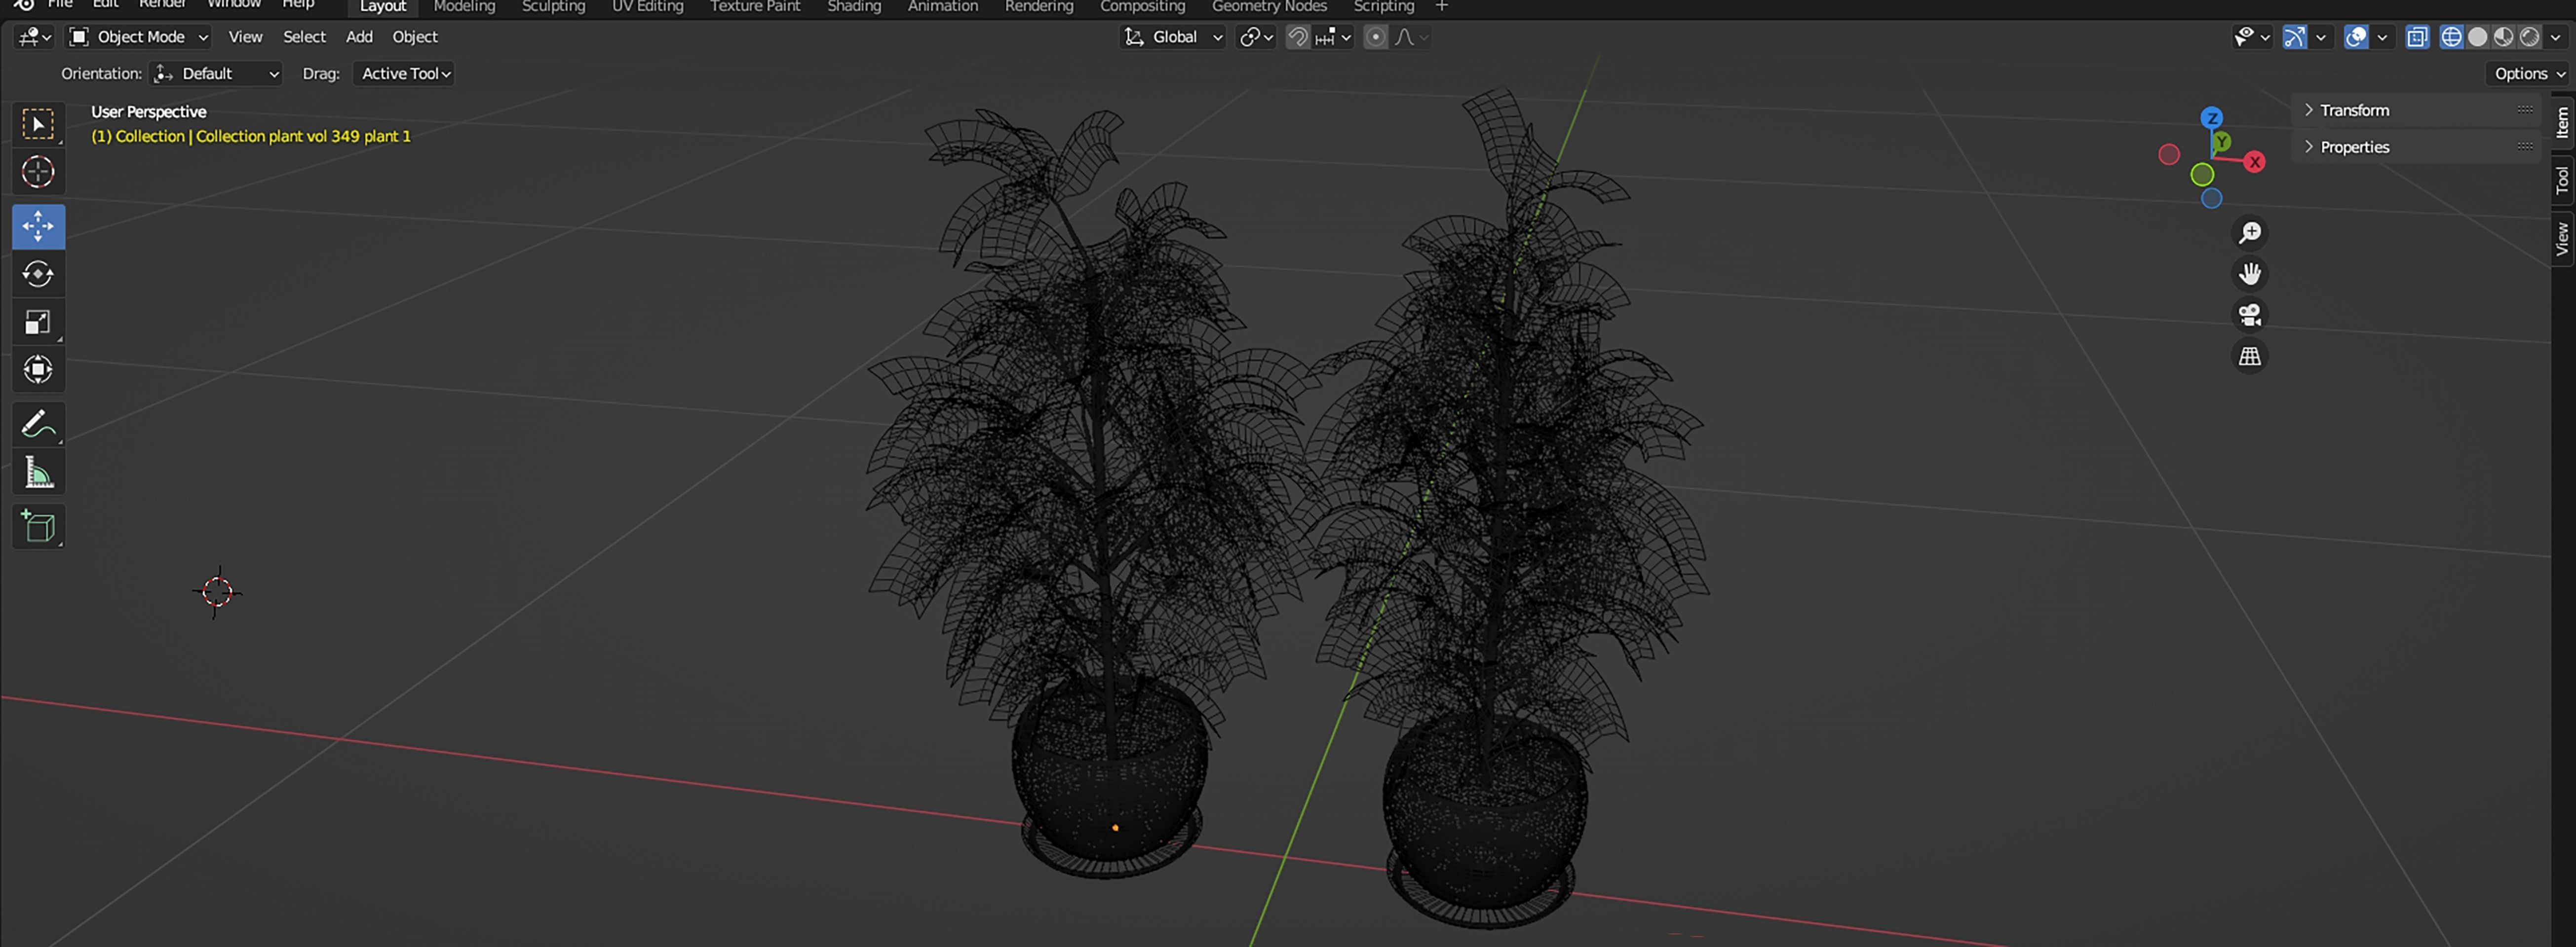
Task: Open the Object Mode dropdown
Action: (138, 37)
